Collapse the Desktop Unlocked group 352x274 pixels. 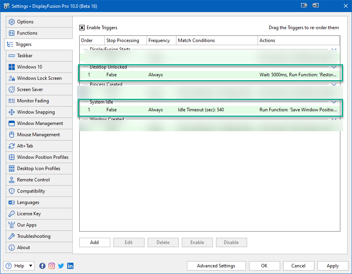pos(334,67)
